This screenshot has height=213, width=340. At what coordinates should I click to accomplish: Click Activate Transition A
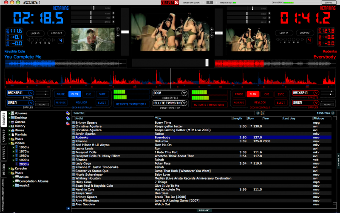[x=131, y=104]
